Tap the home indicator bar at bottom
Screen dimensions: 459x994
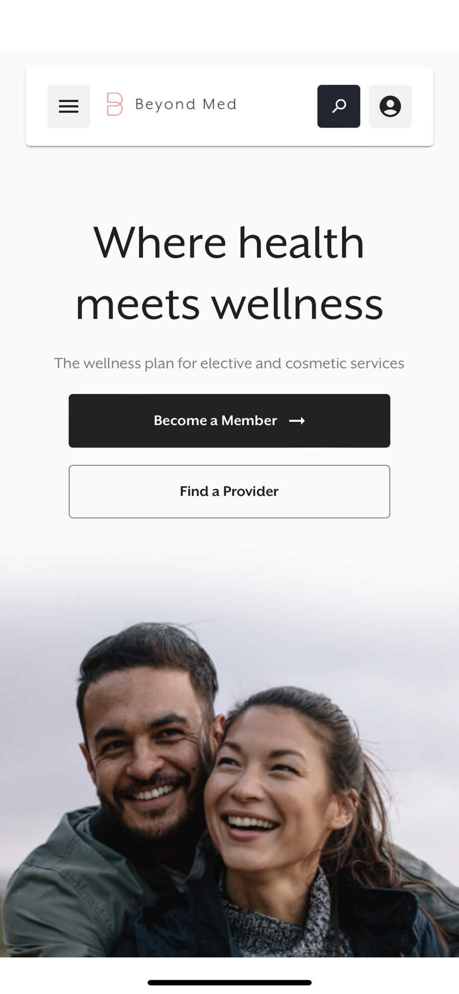[229, 983]
